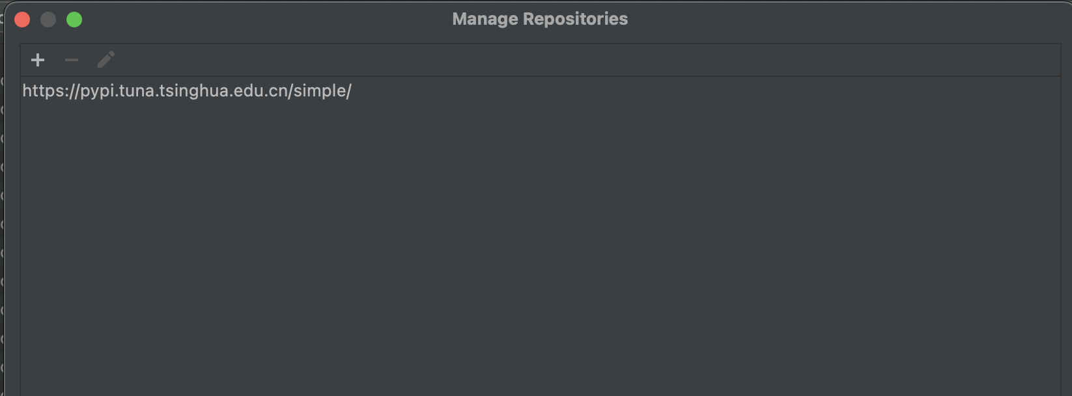
Task: Click the gray minimize window button
Action: pyautogui.click(x=48, y=20)
